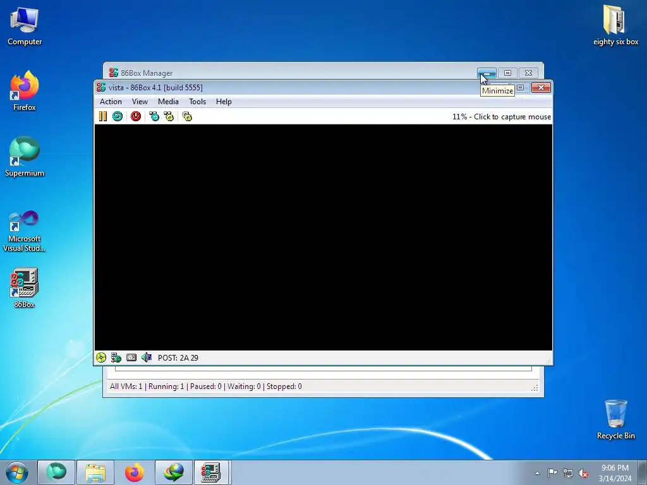Click the Show Desktop strip beside the clock
The width and height of the screenshot is (647, 485).
[643, 472]
